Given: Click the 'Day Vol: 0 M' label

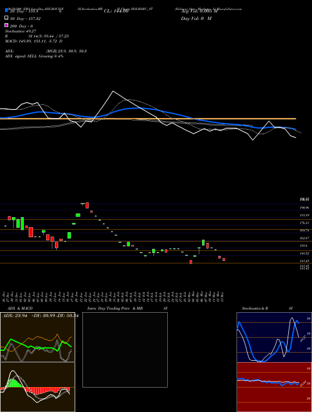Looking at the screenshot, I should click(x=196, y=18).
